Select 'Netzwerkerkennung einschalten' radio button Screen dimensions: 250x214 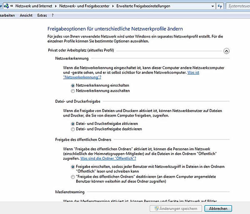[x=72, y=86]
